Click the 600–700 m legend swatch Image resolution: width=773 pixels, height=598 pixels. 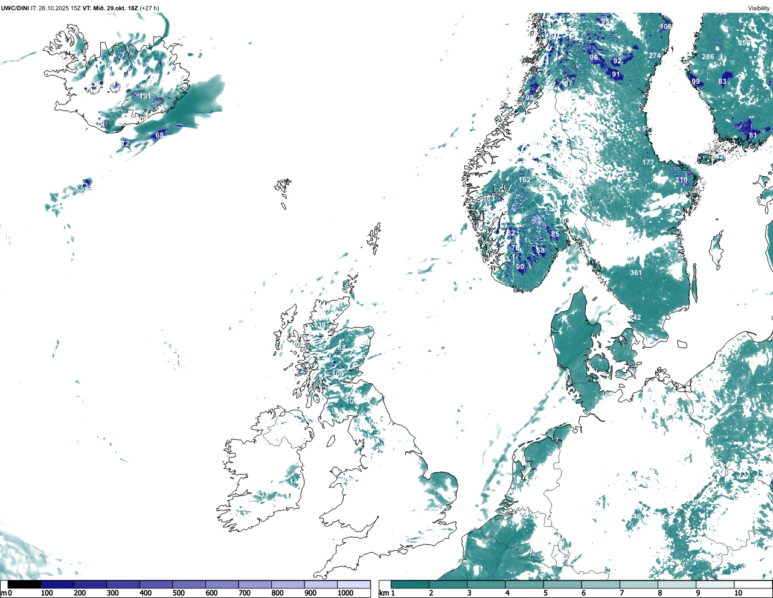(x=222, y=584)
